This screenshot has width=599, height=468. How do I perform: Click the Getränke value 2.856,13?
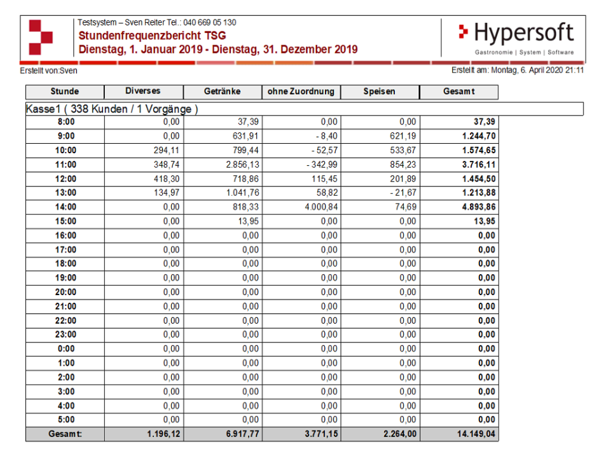pyautogui.click(x=242, y=165)
